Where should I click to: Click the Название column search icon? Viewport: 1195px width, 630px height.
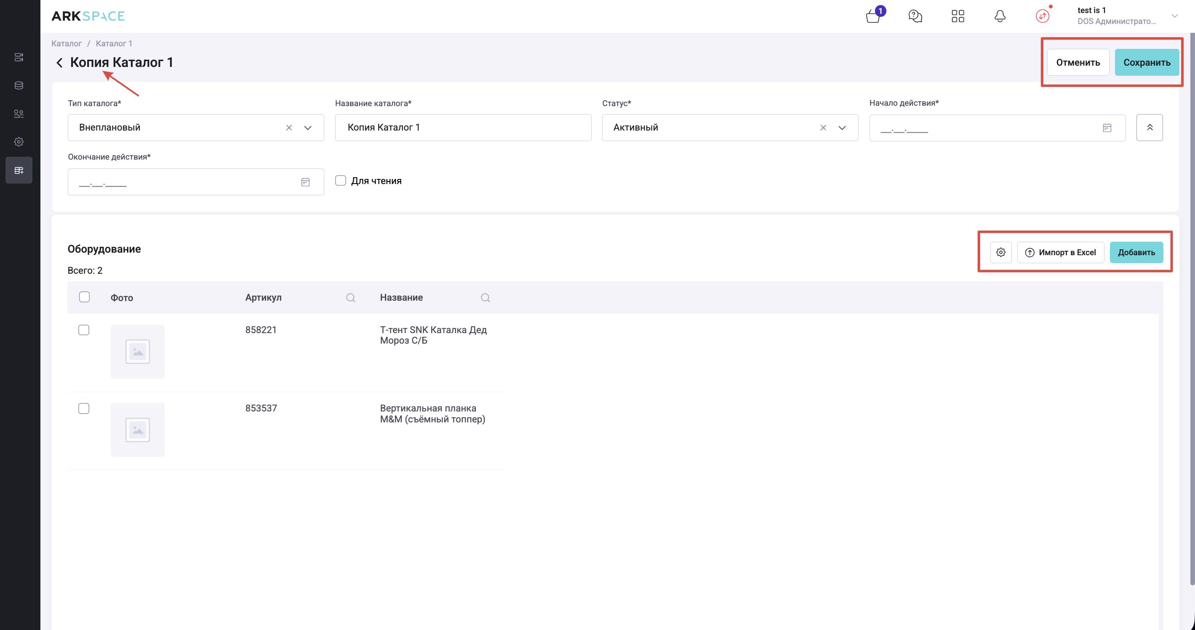tap(485, 298)
